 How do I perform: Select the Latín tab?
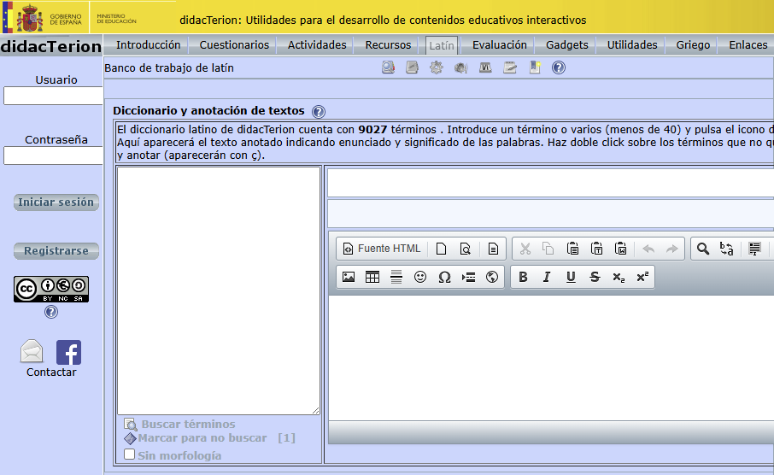pos(442,45)
